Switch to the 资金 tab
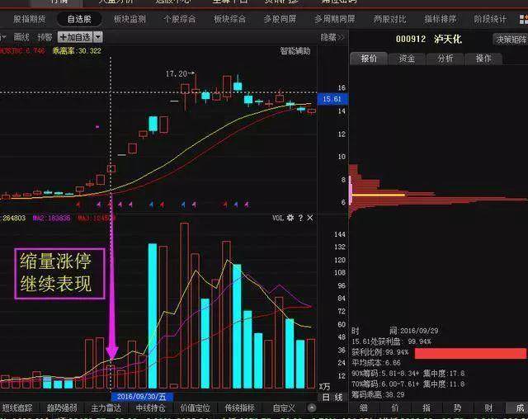 (407, 59)
